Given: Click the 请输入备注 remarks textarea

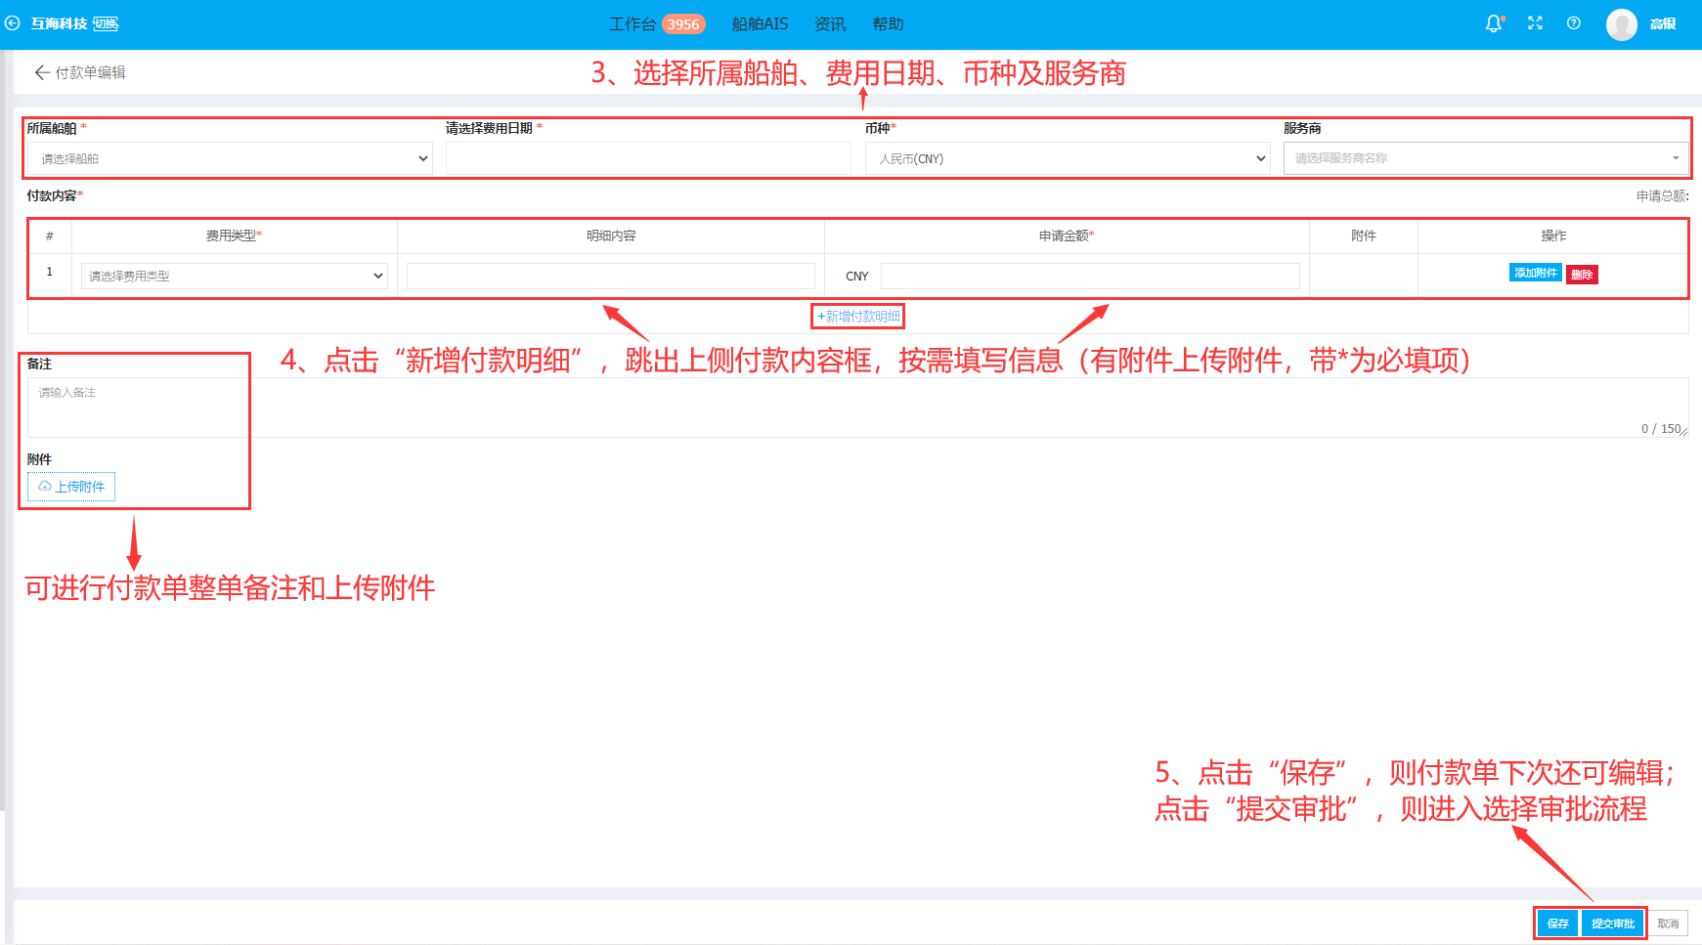Looking at the screenshot, I should tap(857, 408).
